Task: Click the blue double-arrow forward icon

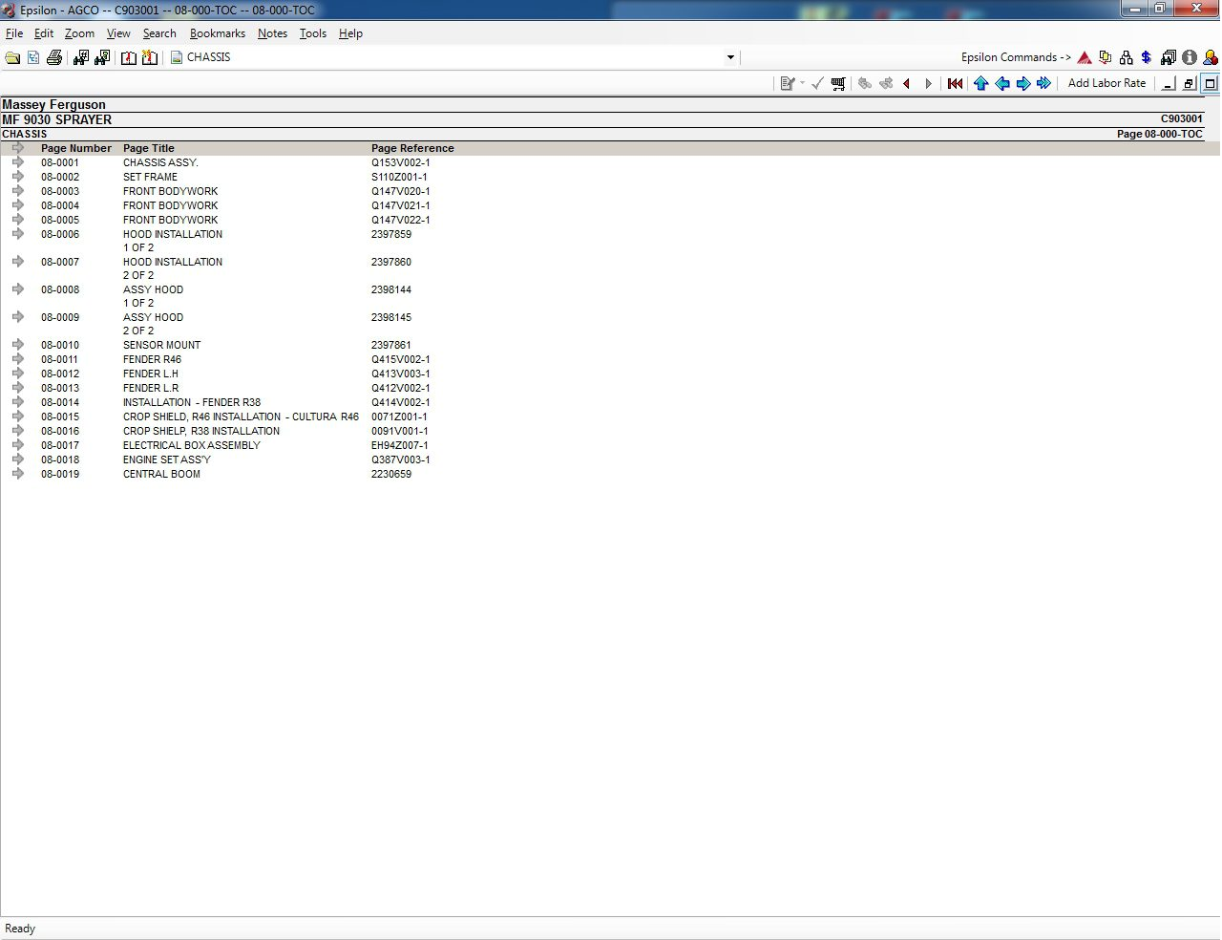Action: (x=1043, y=84)
